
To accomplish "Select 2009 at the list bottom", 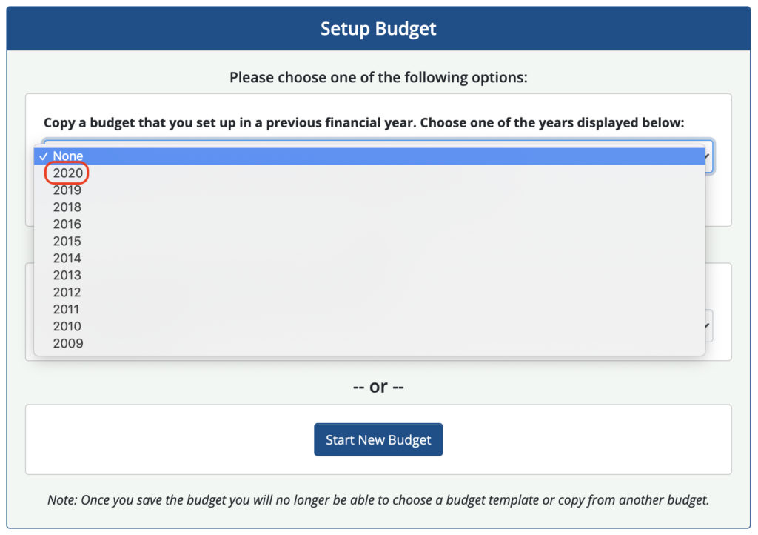I will tap(369, 343).
